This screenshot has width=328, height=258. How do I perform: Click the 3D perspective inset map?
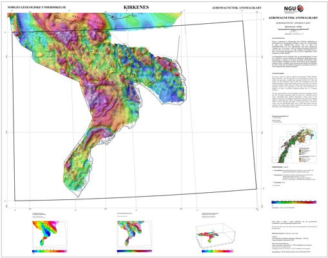215,234
